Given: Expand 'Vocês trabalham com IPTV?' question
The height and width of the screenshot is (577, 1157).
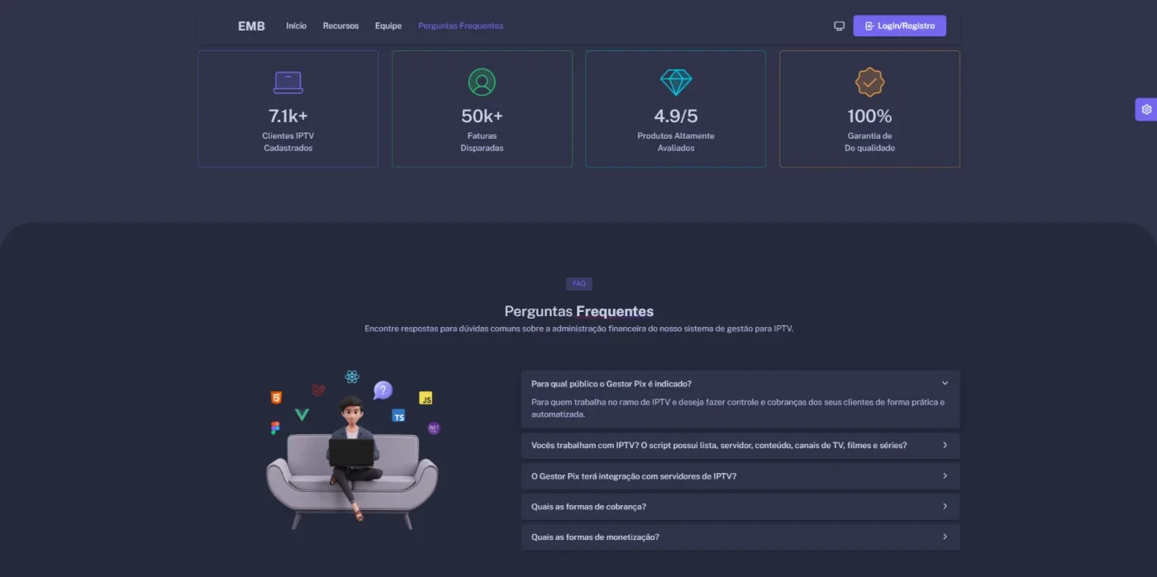Looking at the screenshot, I should click(x=740, y=445).
